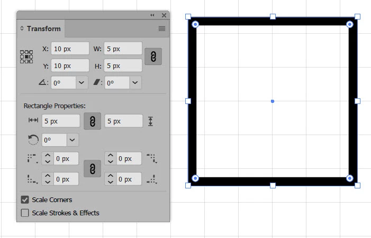This screenshot has height=238, width=371.
Task: Collapse the panel with the double-arrow icon
Action: (x=152, y=15)
